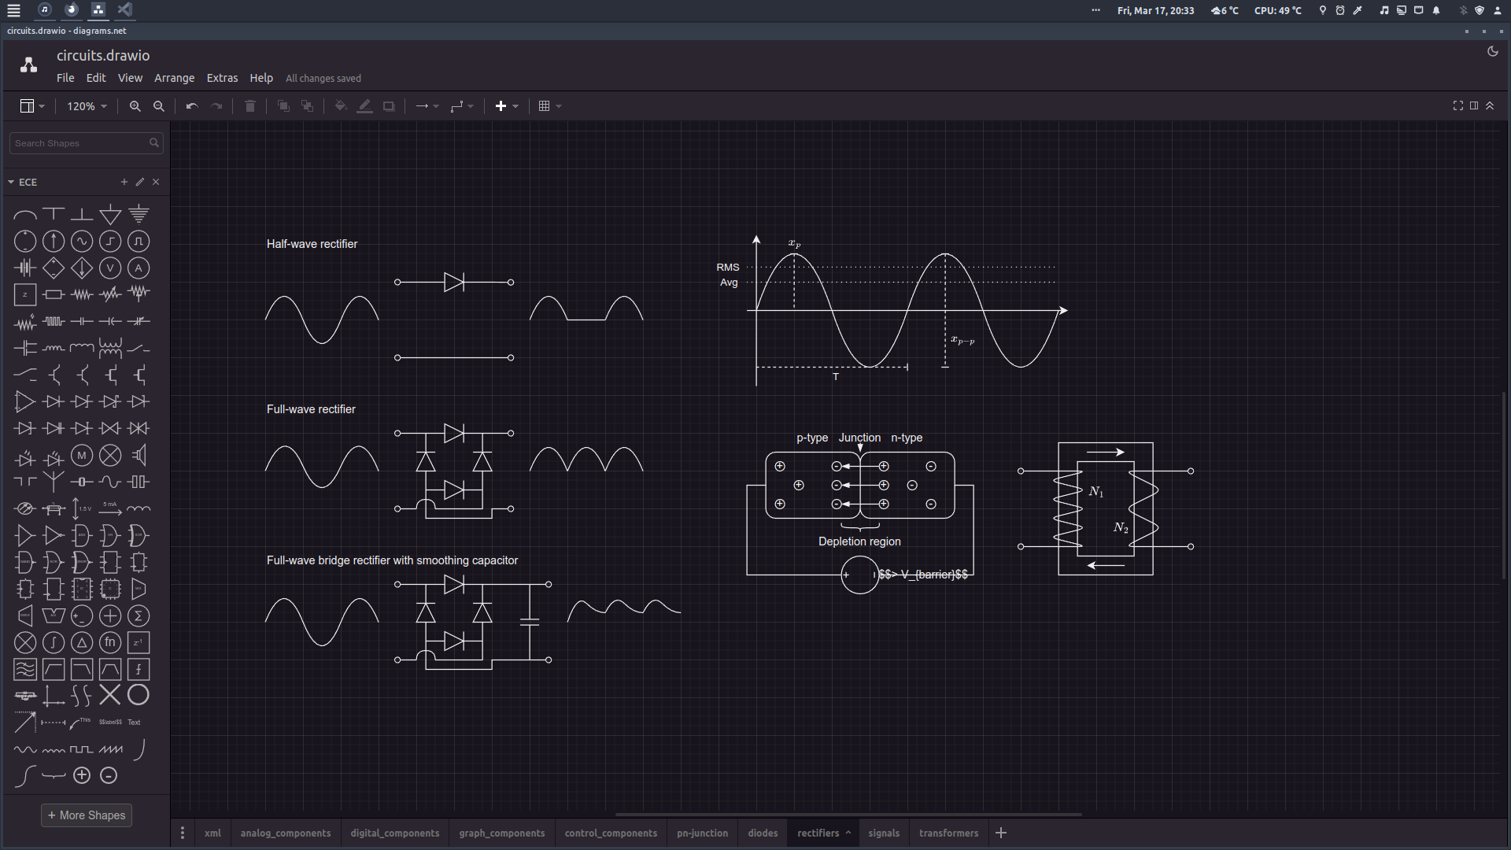Click the undo button in toolbar
This screenshot has height=850, width=1511.
[192, 106]
